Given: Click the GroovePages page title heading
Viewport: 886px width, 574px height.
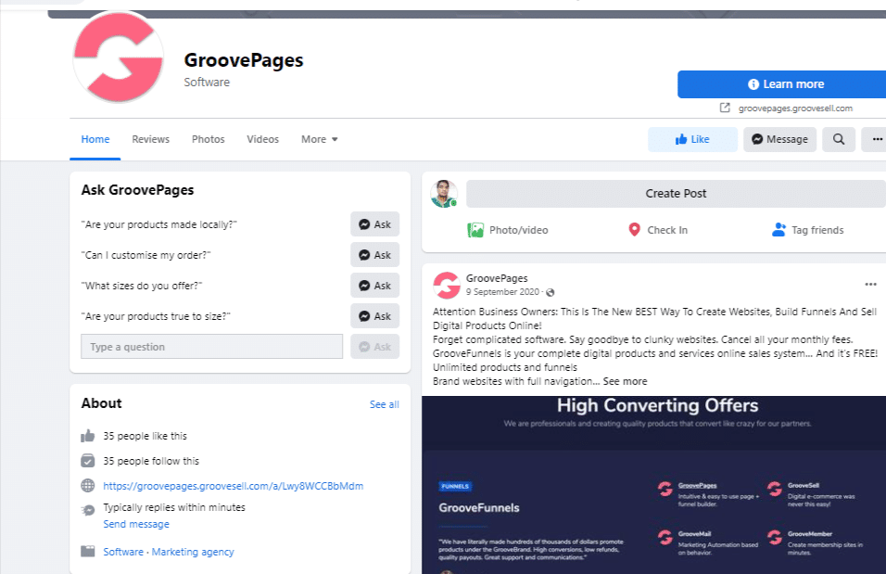Looking at the screenshot, I should [x=244, y=60].
